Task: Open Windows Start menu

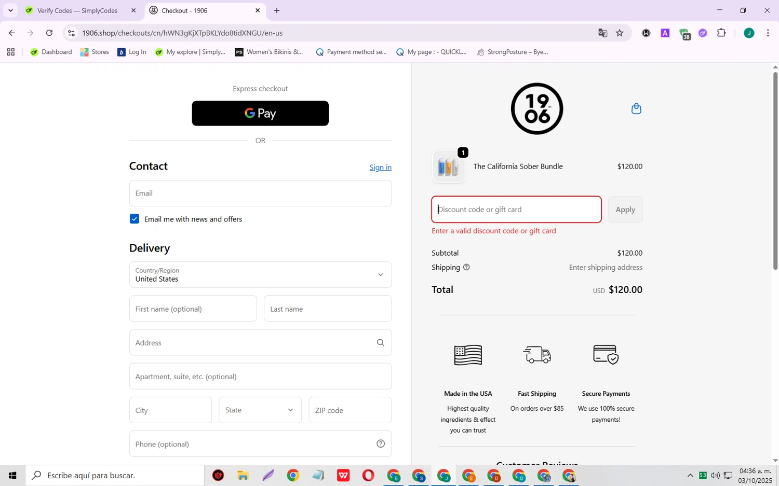Action: point(12,475)
